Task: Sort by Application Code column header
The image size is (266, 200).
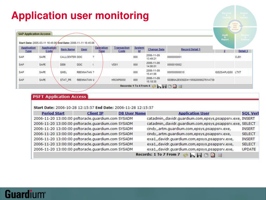Action: pos(49,49)
